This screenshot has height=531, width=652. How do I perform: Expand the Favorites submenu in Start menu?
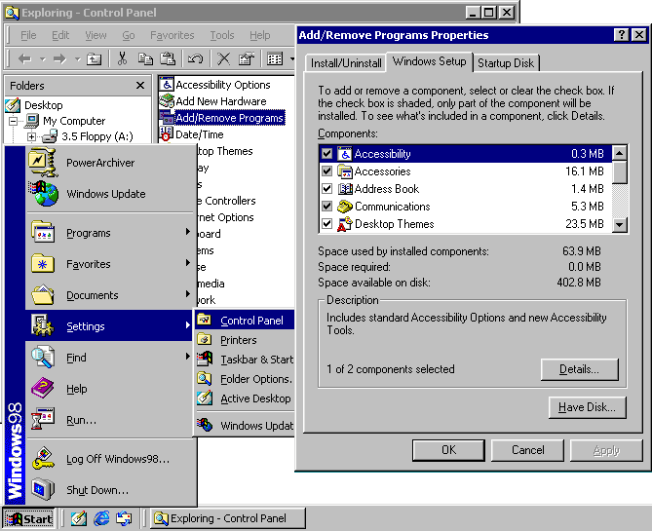(110, 264)
